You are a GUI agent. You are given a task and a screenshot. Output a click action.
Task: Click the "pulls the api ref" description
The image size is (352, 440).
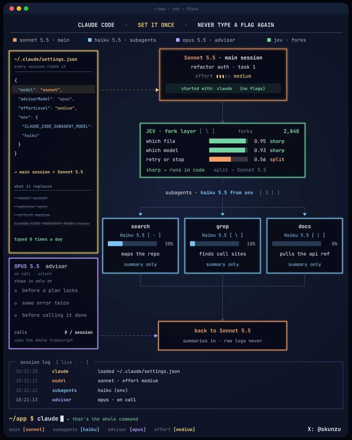click(x=305, y=254)
